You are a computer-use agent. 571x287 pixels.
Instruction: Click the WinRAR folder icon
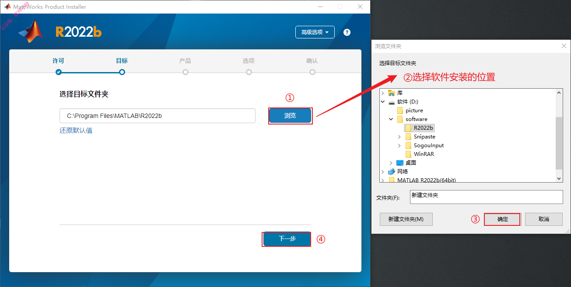(408, 154)
